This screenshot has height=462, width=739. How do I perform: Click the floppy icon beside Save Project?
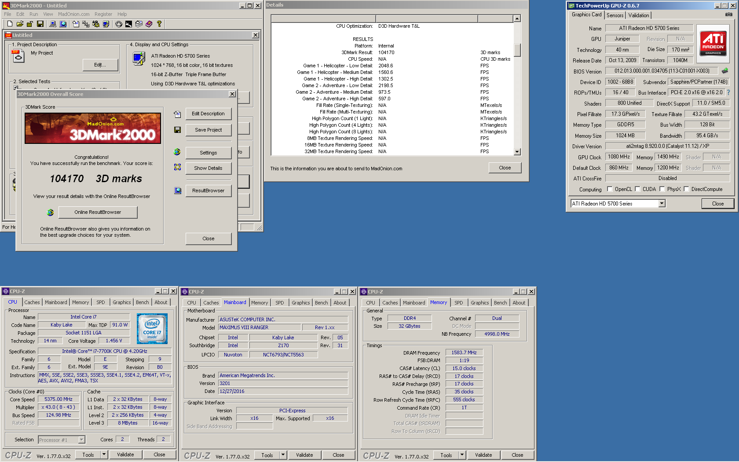pyautogui.click(x=177, y=130)
